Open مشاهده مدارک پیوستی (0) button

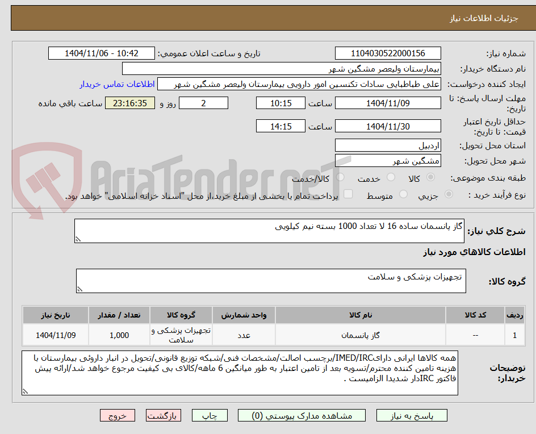click(301, 415)
